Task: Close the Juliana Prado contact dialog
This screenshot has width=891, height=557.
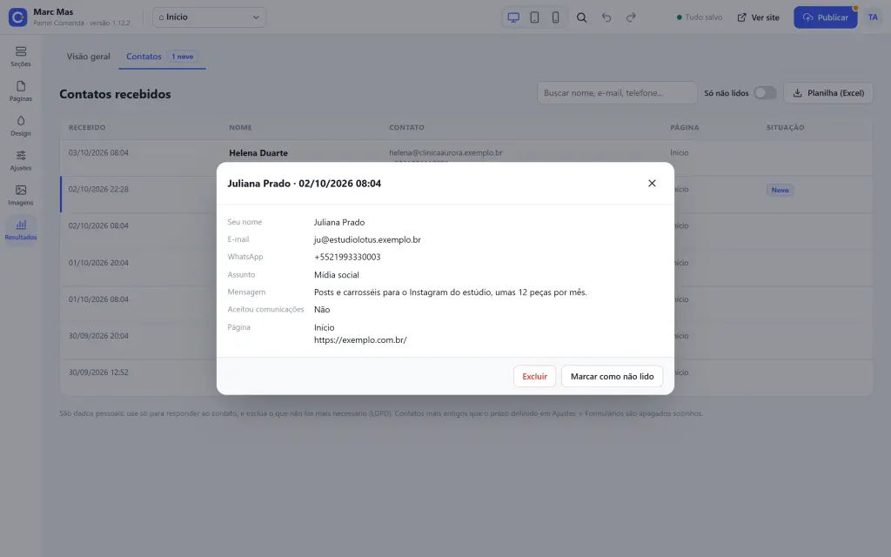Action: click(x=652, y=183)
